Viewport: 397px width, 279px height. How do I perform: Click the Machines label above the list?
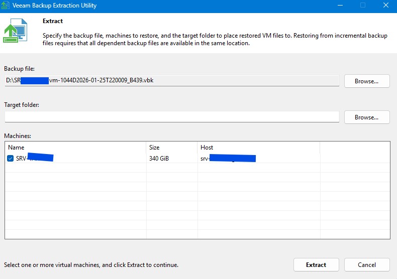pyautogui.click(x=19, y=136)
